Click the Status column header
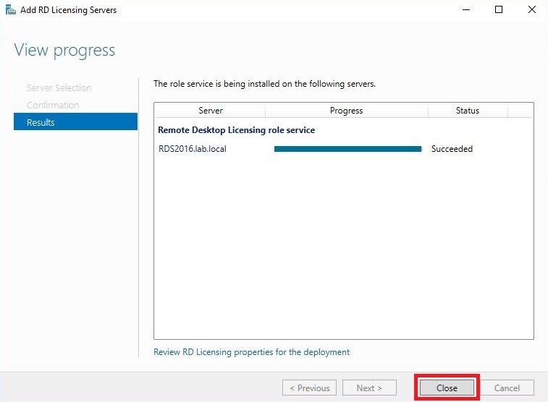This screenshot has height=402, width=548. click(x=467, y=111)
